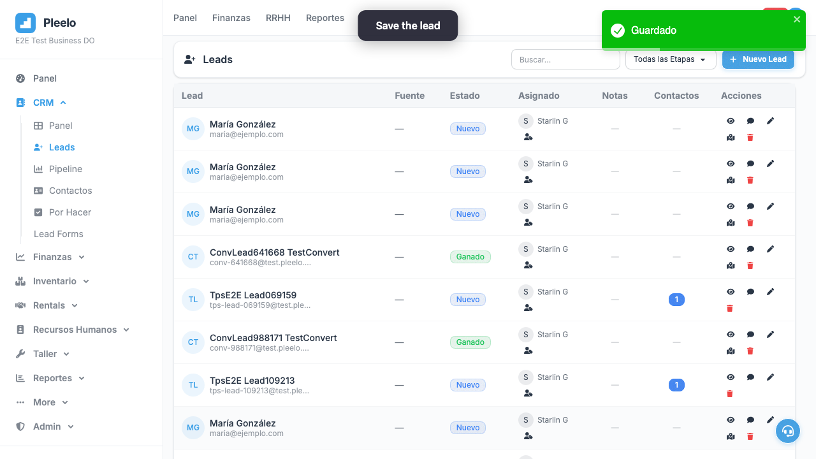Edit the ConvLead988171 TestConvert lead
This screenshot has width=816, height=459.
coord(770,334)
